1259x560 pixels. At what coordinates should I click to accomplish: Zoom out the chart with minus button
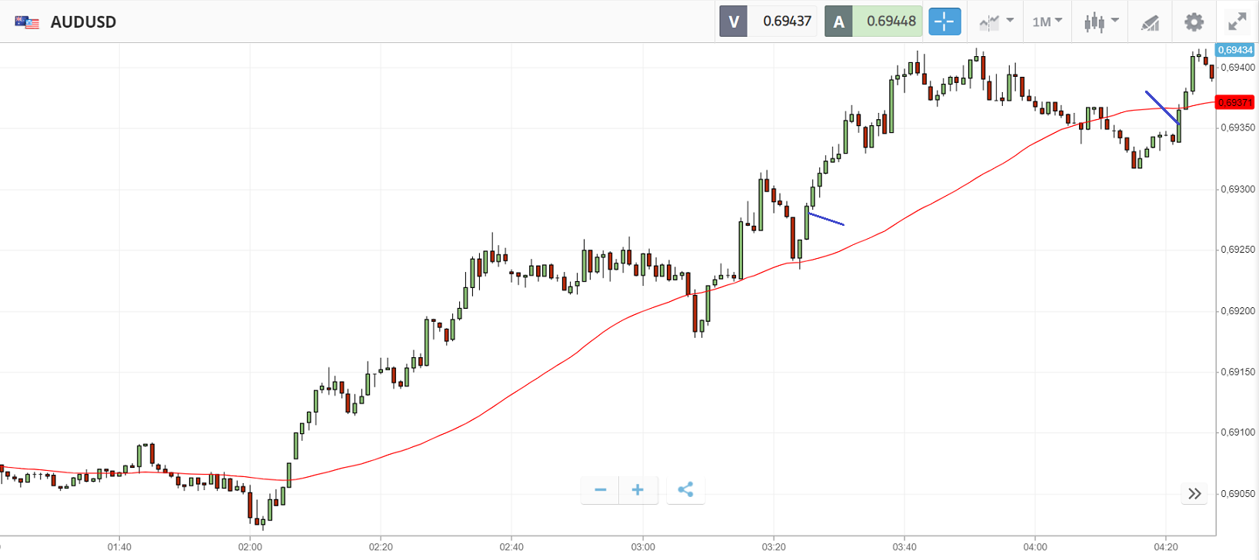[601, 490]
